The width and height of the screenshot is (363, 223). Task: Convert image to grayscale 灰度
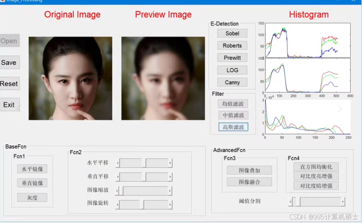pos(32,197)
